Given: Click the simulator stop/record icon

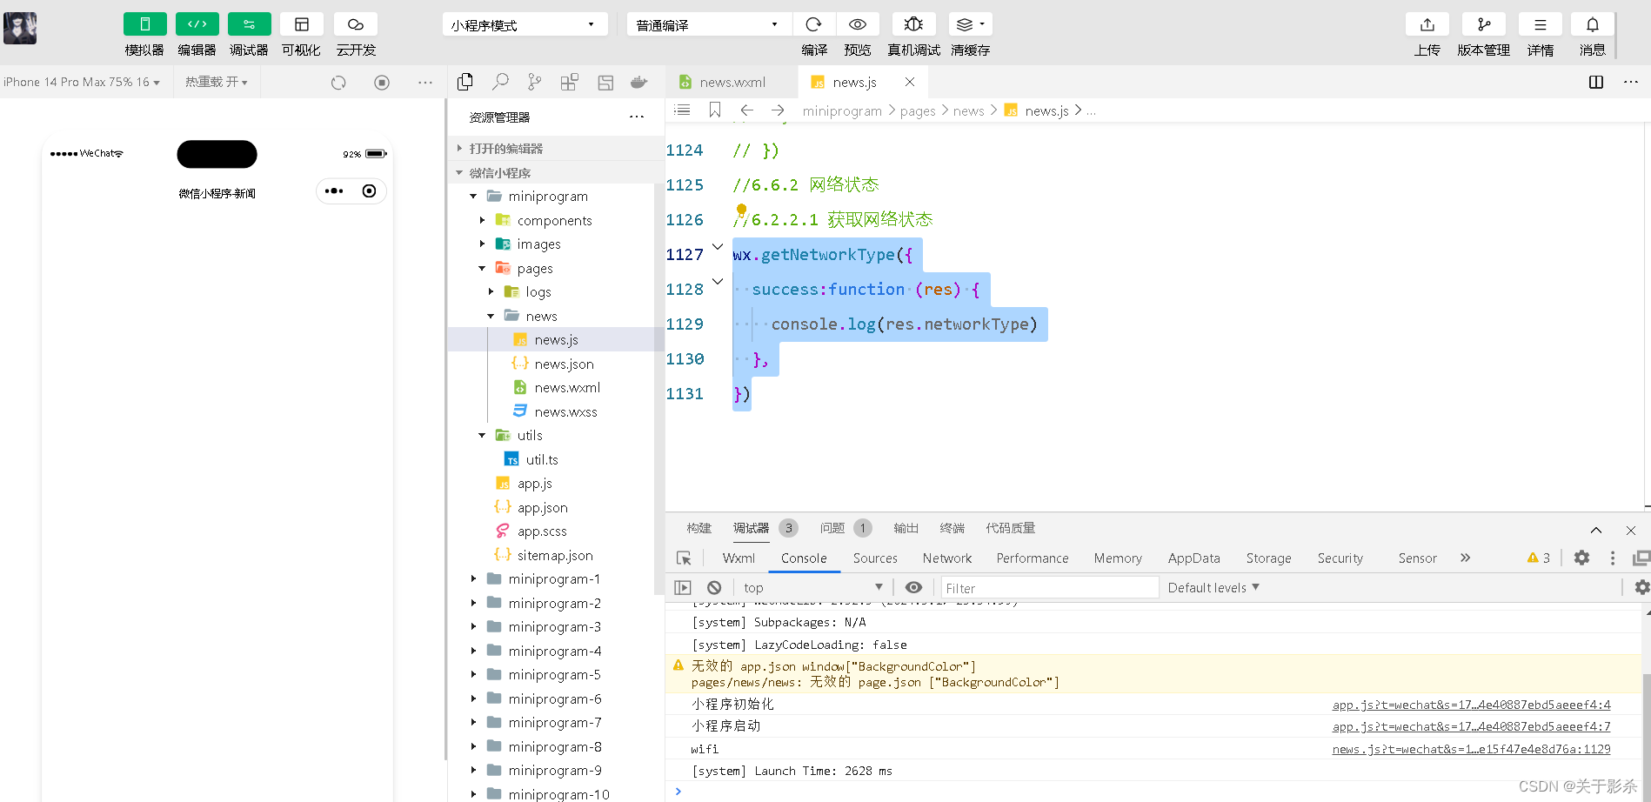Looking at the screenshot, I should point(382,83).
